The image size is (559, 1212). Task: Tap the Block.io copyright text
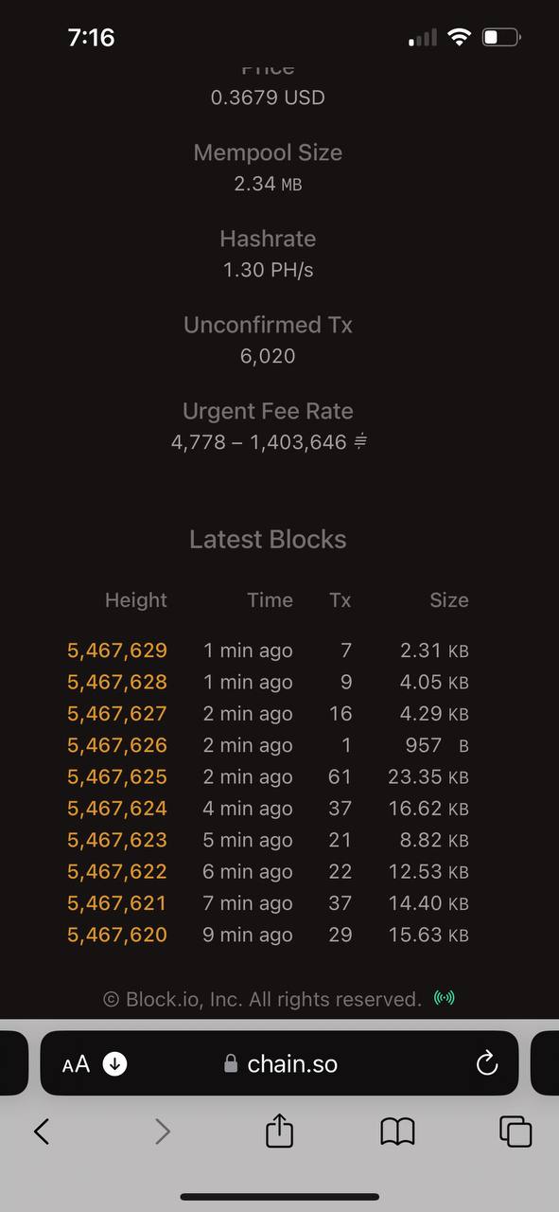[262, 999]
